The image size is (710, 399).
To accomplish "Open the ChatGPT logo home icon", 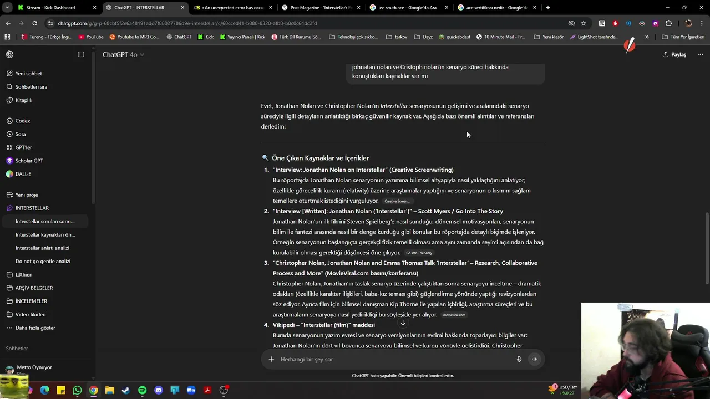I will pyautogui.click(x=9, y=54).
